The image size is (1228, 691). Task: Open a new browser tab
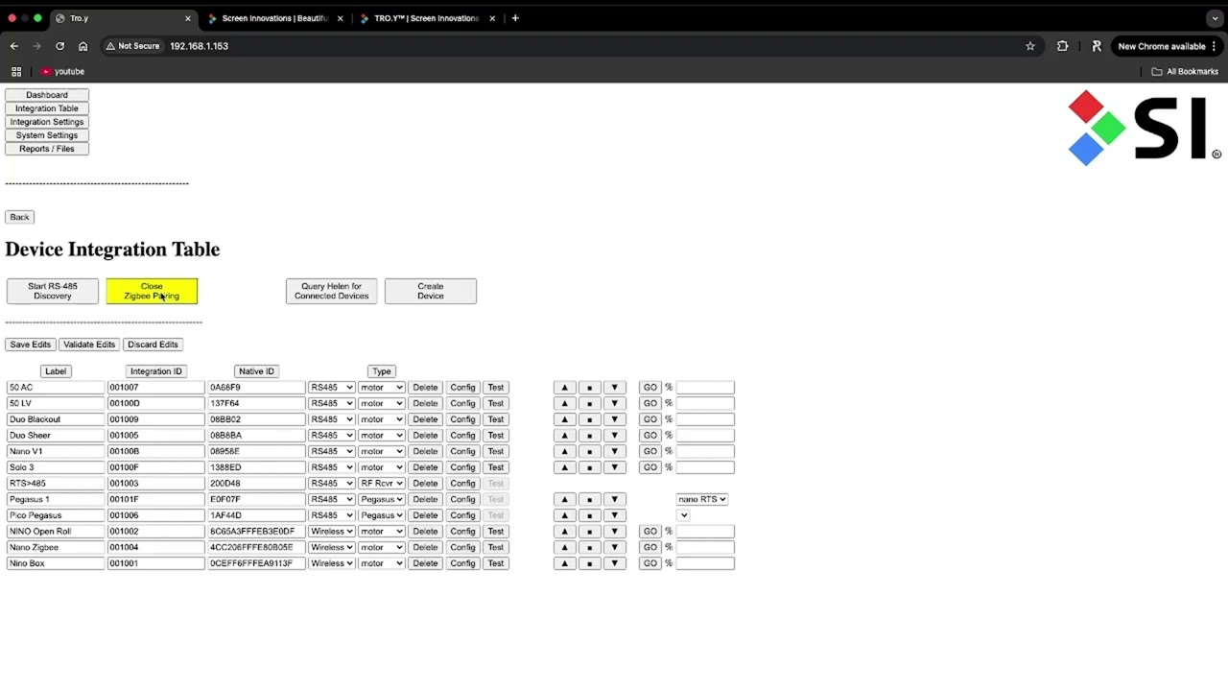click(515, 18)
